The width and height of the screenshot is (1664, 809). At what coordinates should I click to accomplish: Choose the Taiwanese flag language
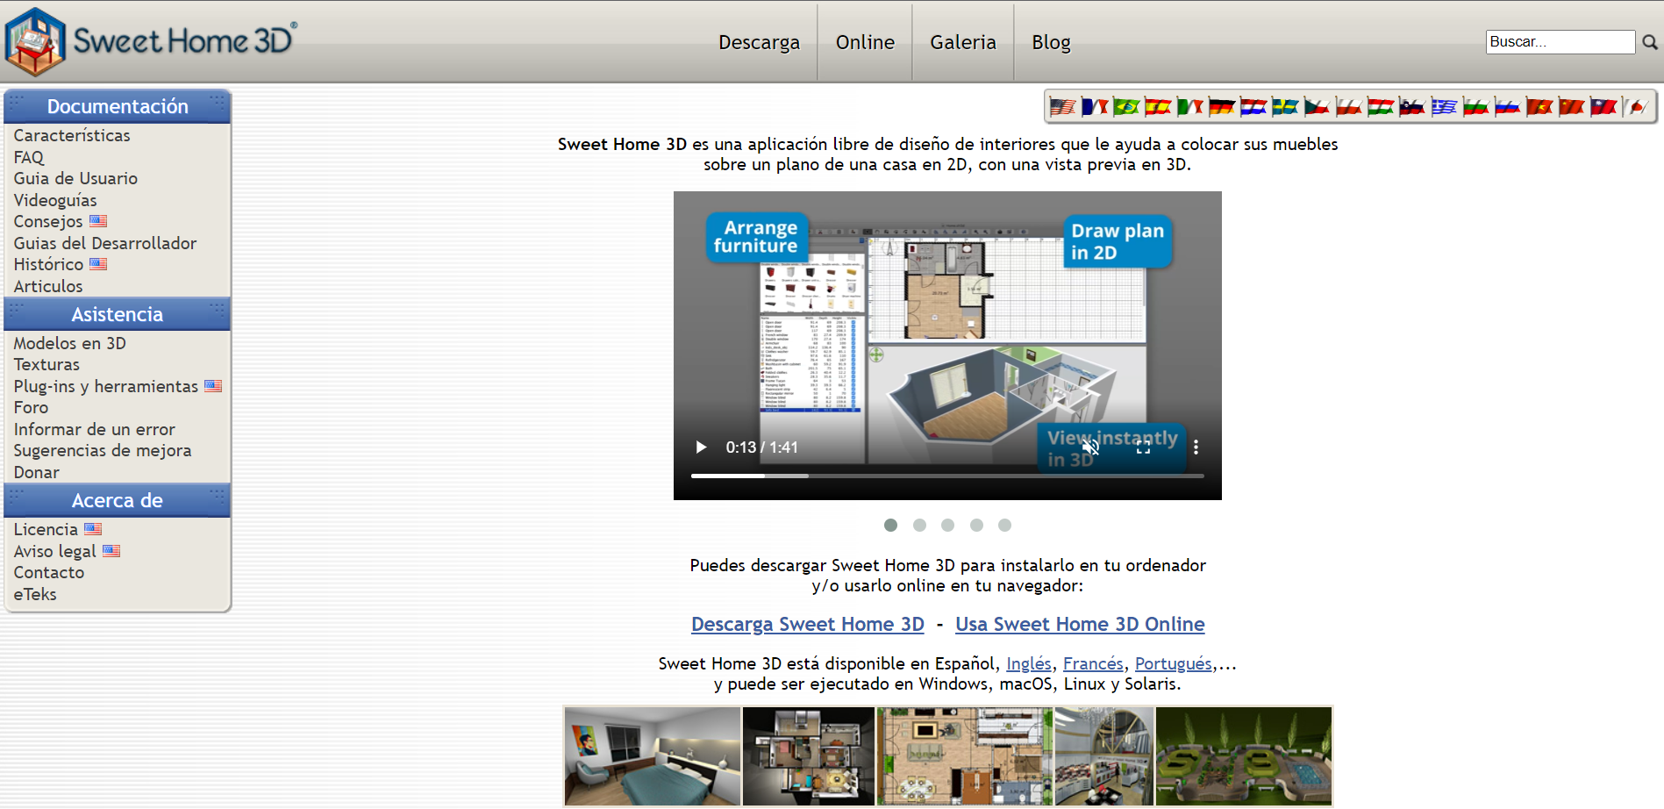click(x=1603, y=107)
